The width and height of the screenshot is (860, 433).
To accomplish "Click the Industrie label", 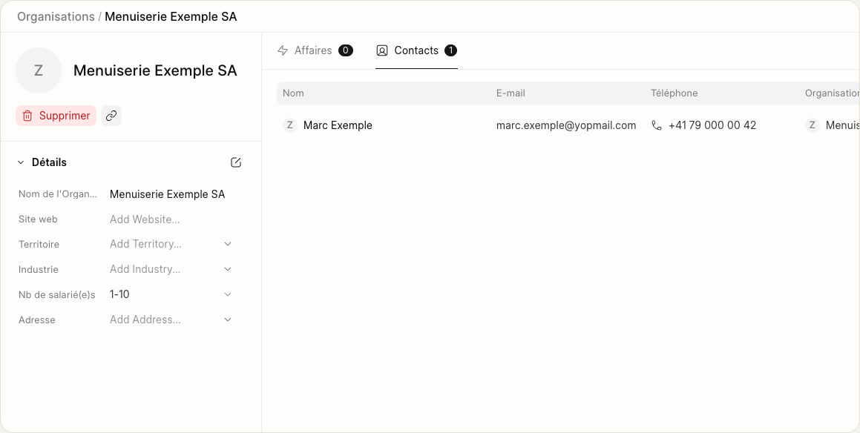I will (39, 270).
